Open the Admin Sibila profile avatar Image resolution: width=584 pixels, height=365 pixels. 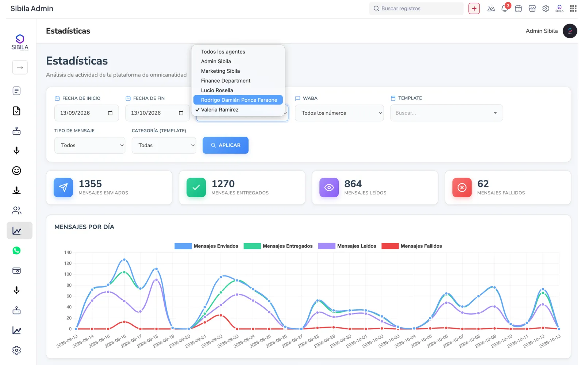coord(570,31)
